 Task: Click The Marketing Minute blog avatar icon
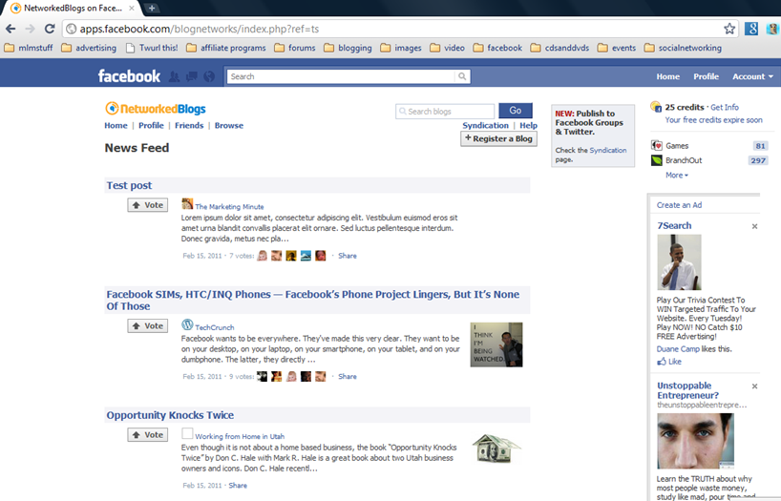187,203
